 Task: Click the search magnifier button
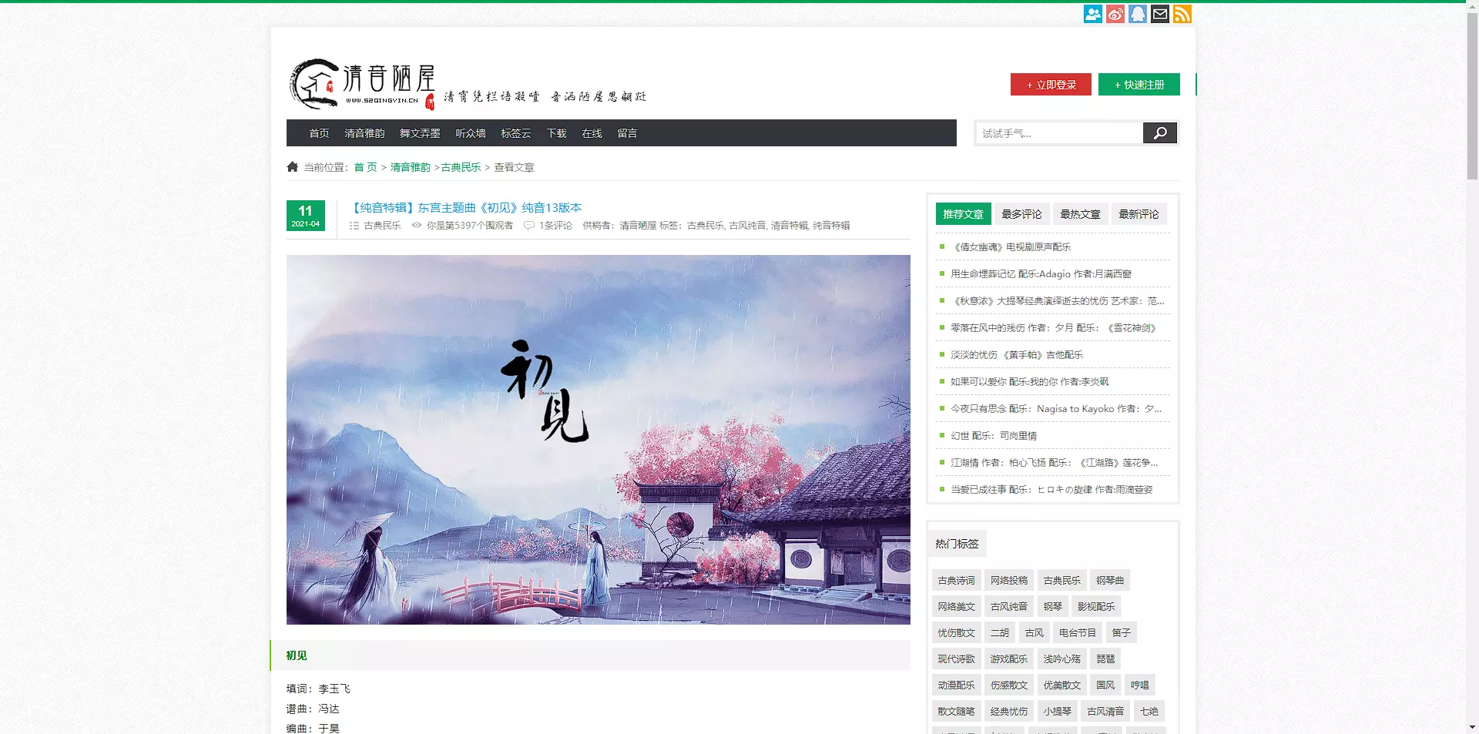pos(1159,133)
